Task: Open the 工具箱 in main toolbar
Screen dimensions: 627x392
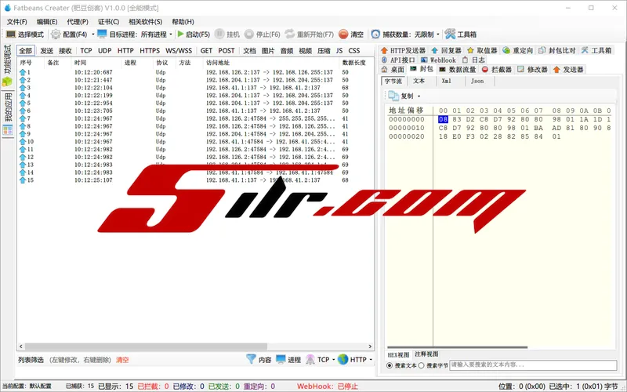Action: (x=461, y=34)
